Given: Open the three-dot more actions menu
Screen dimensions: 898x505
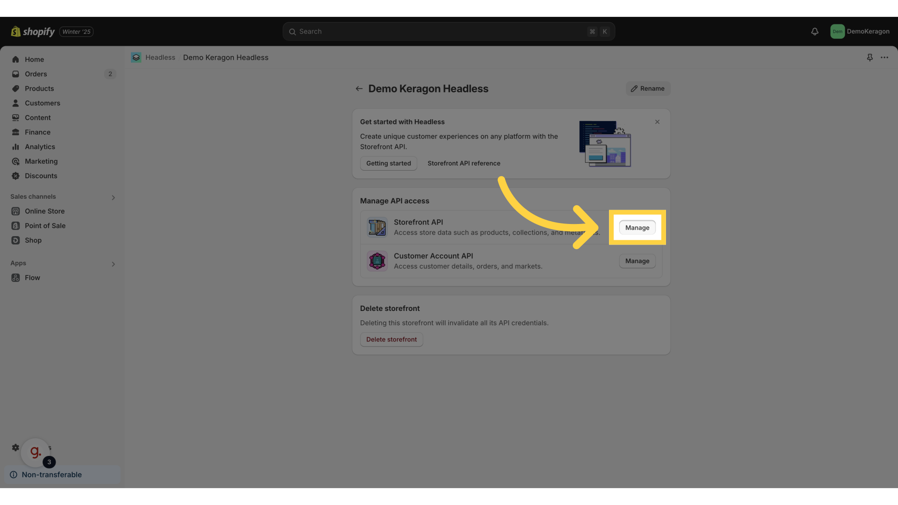Looking at the screenshot, I should pos(884,57).
